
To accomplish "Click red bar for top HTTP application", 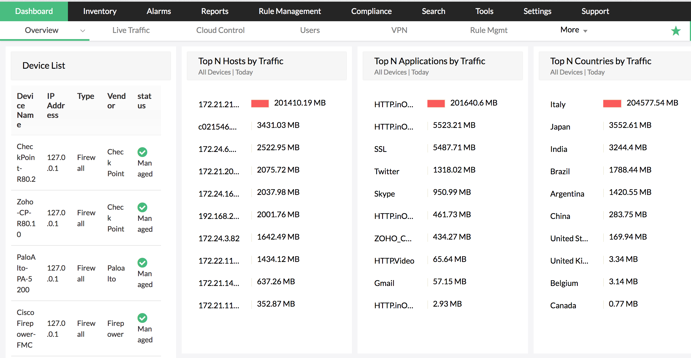I will click(x=436, y=103).
